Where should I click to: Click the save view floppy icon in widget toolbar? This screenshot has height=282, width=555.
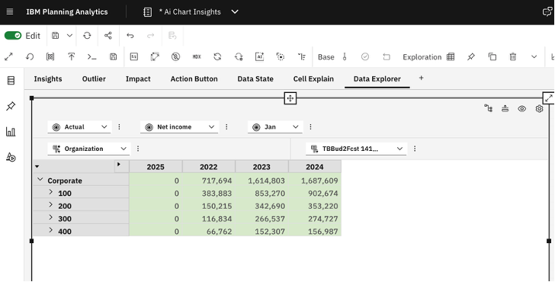coord(113,56)
